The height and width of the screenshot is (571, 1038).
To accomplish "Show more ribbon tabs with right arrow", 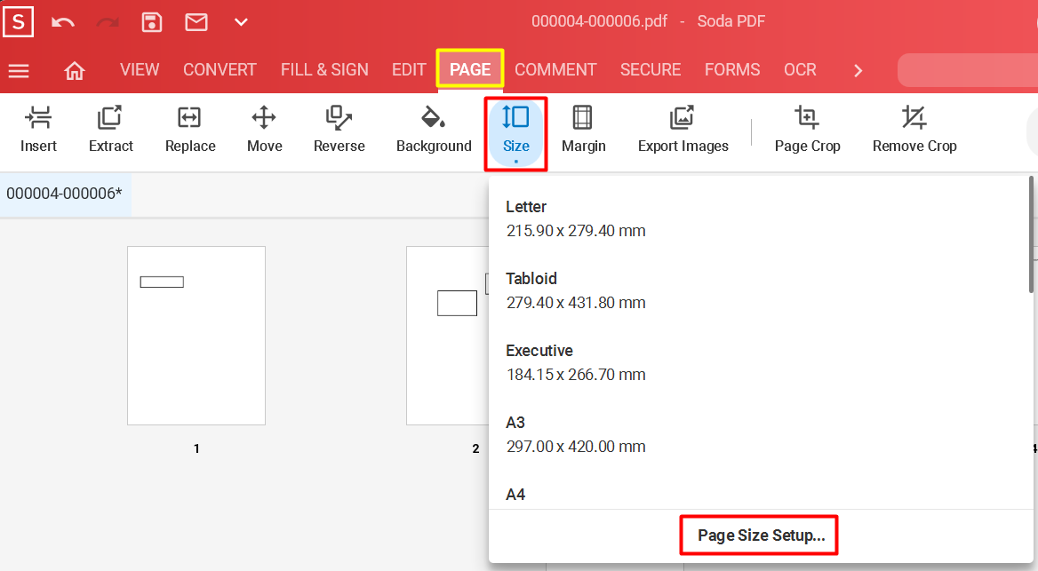I will [x=858, y=70].
